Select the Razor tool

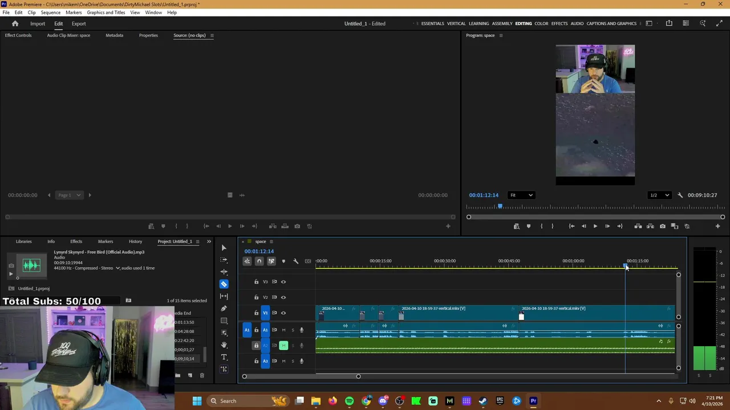224,284
